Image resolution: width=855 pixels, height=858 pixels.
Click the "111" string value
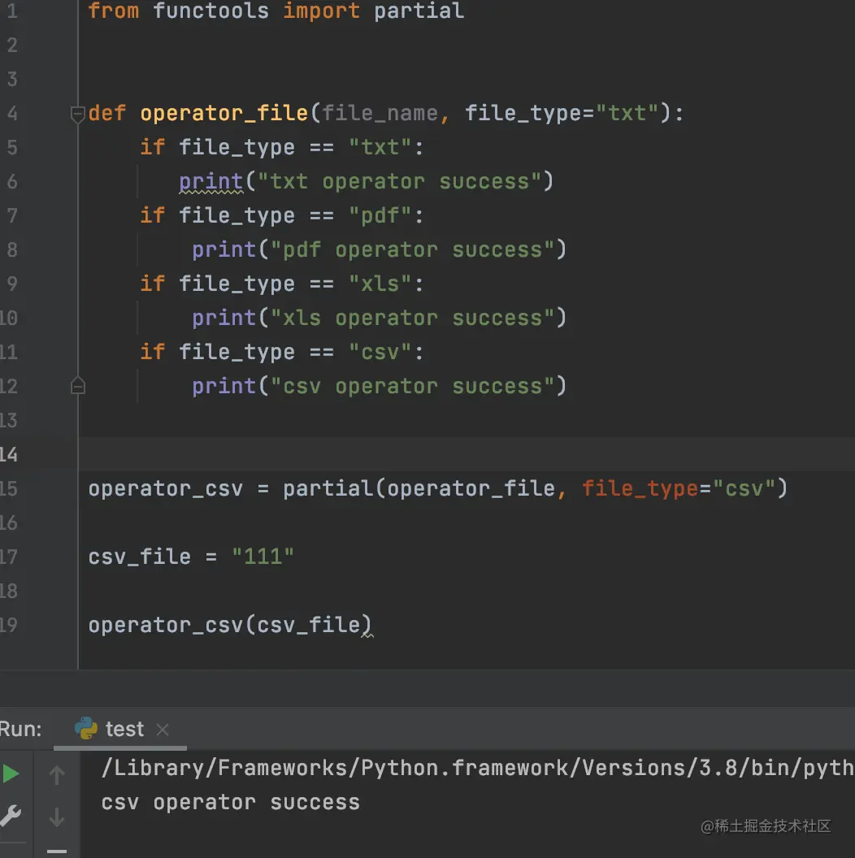263,557
